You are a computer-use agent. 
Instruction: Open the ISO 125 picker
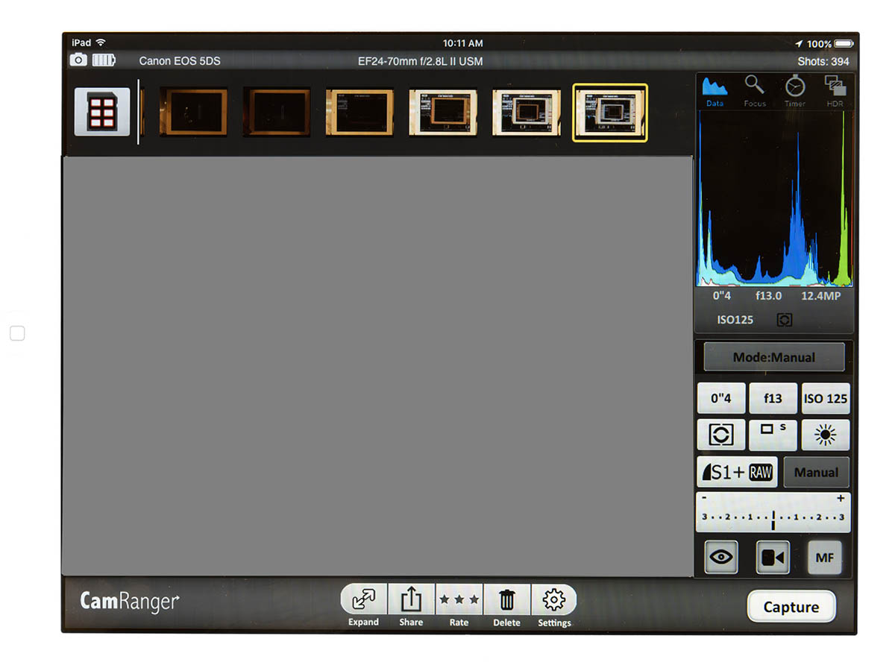pyautogui.click(x=825, y=398)
